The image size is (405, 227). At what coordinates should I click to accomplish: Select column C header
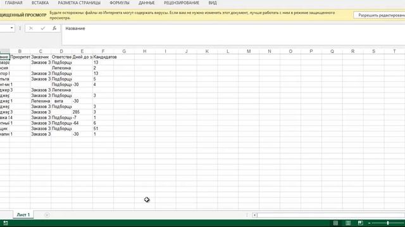click(x=40, y=51)
